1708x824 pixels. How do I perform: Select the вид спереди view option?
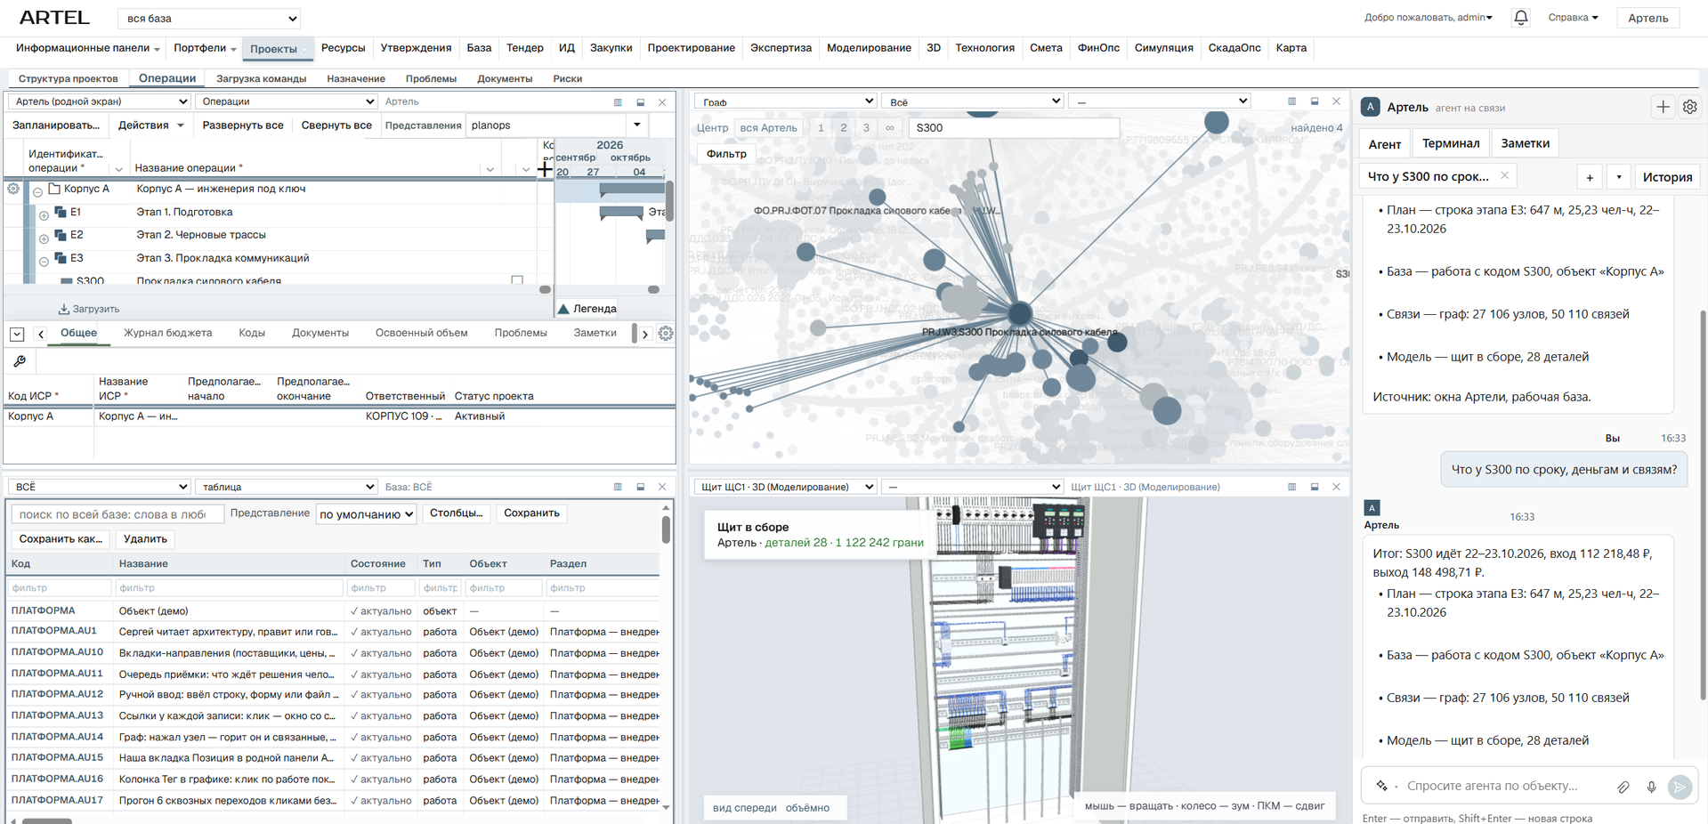point(744,808)
